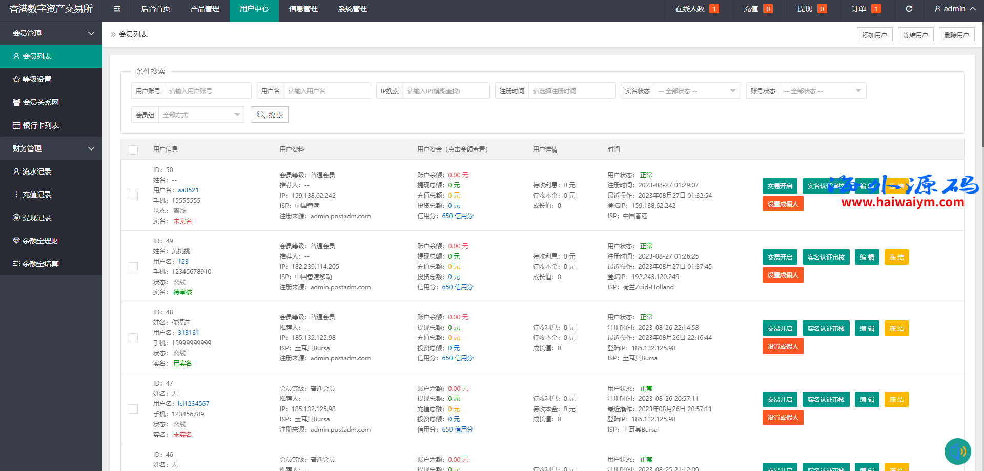Click the magnifier 搜索 button

click(x=270, y=115)
